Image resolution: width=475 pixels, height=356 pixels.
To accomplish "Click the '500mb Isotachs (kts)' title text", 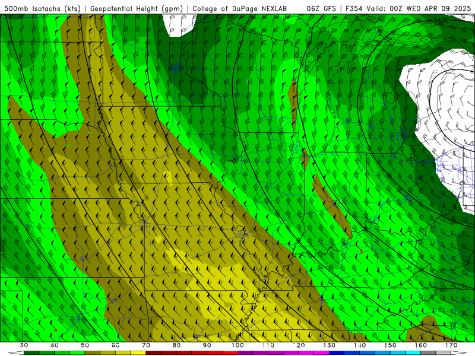I will [42, 8].
